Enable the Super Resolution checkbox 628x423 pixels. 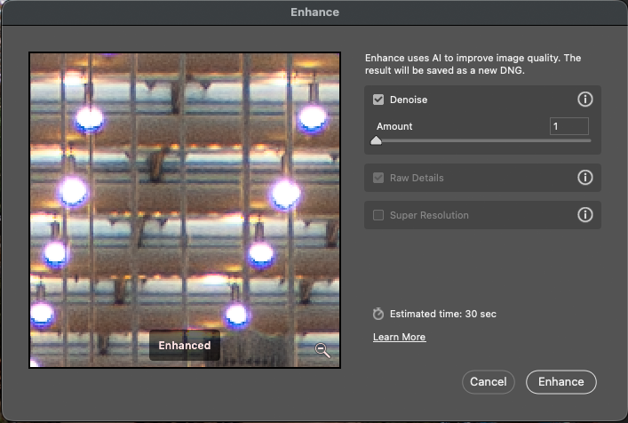[378, 215]
